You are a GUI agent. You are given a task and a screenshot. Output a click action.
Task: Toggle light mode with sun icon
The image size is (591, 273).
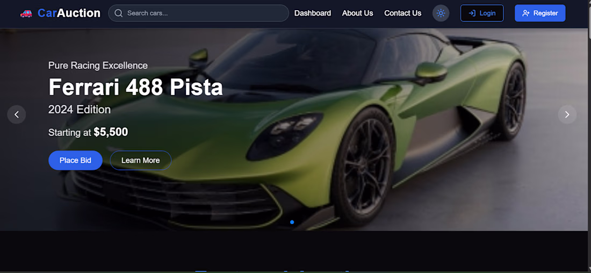pos(441,13)
